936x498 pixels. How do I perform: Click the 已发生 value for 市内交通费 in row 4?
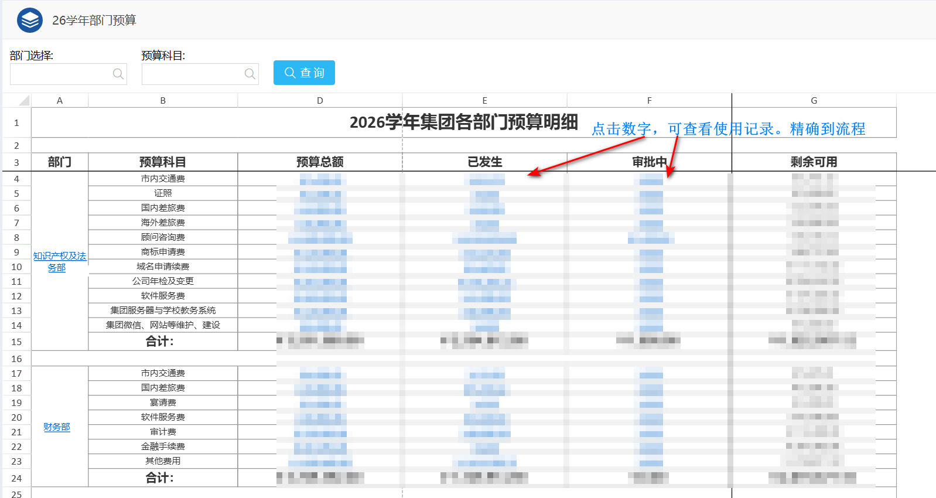tap(487, 179)
